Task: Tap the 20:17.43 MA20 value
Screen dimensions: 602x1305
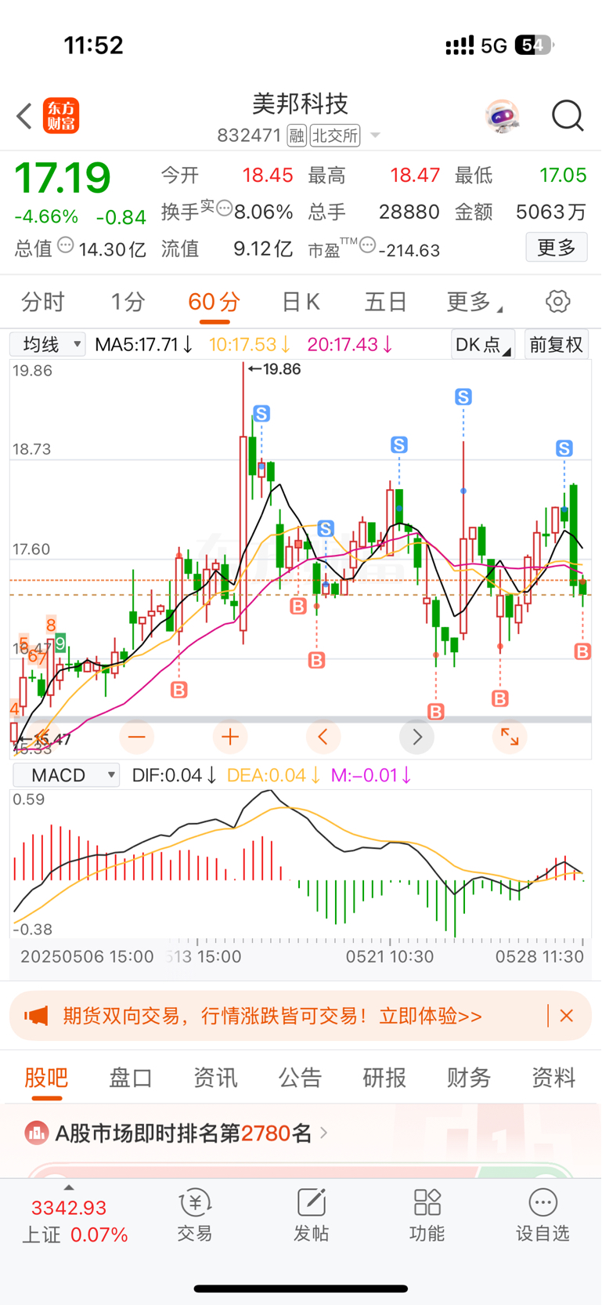Action: click(350, 344)
